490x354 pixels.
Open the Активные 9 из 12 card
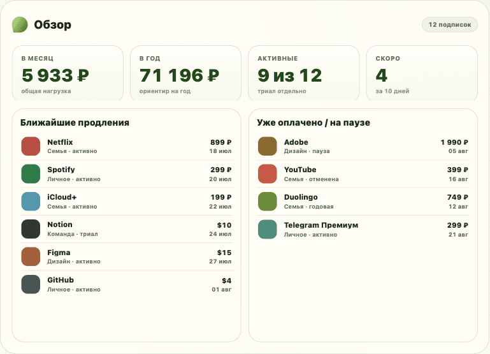(x=304, y=73)
